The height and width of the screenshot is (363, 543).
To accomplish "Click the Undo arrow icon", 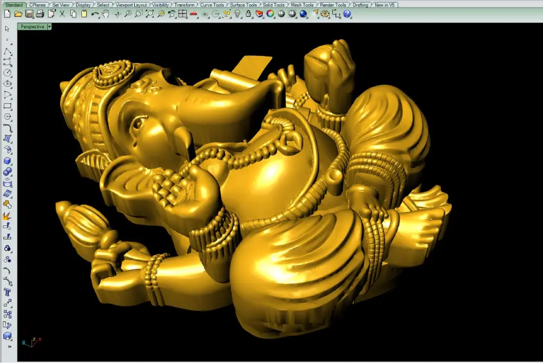I will pyautogui.click(x=94, y=14).
